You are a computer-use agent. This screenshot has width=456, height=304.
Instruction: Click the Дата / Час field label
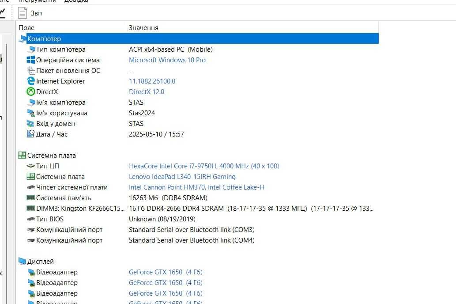coord(52,134)
